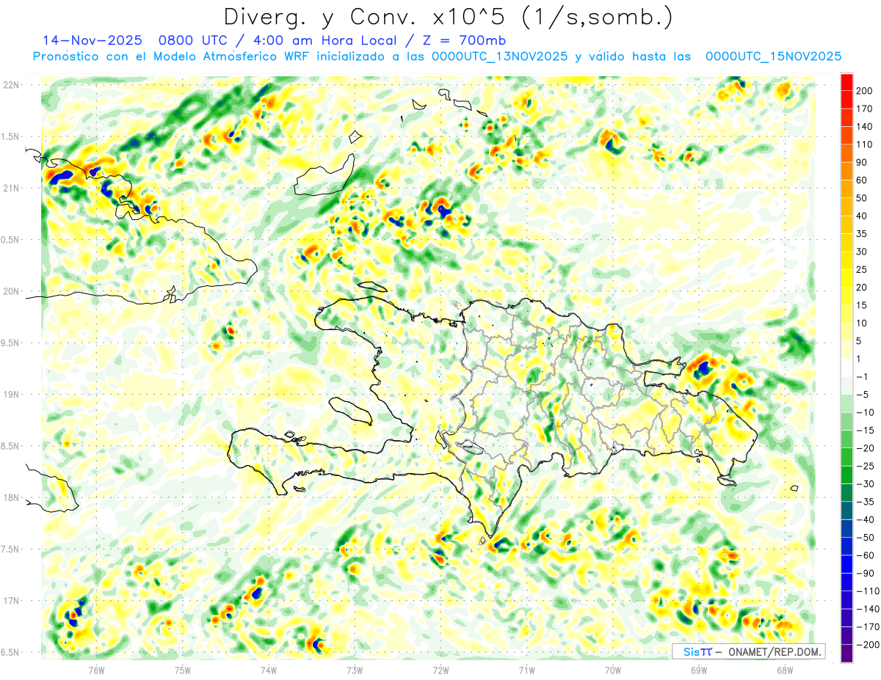Click the red swatch above the 200 mark
The width and height of the screenshot is (881, 680).
tap(846, 81)
